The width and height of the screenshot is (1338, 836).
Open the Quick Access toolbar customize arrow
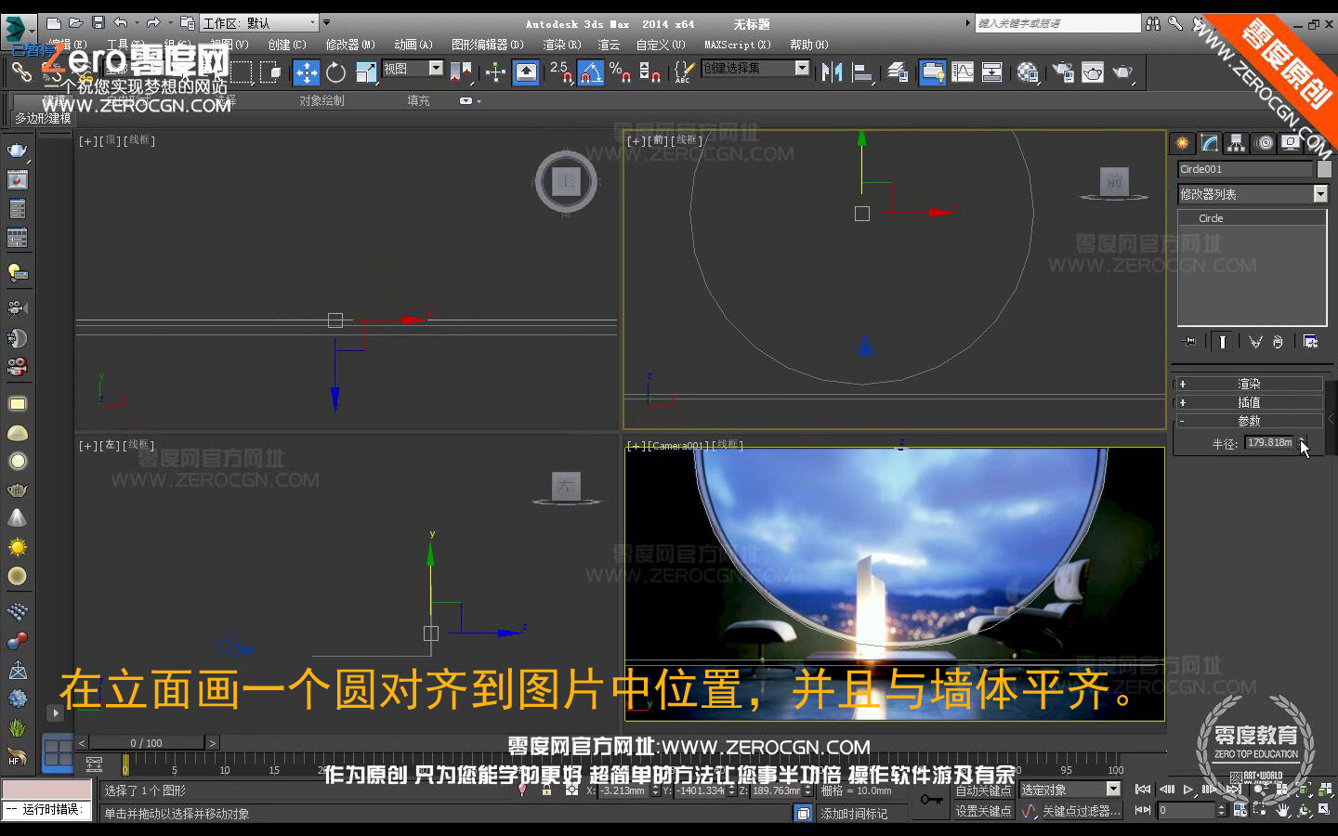326,22
